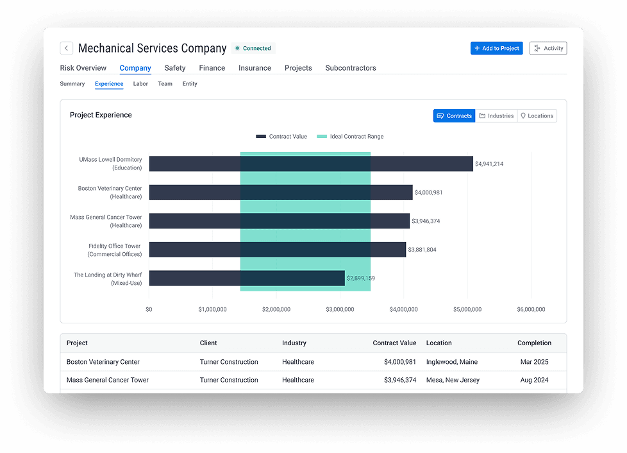The height and width of the screenshot is (453, 627).
Task: Sort table by Completion column header
Action: (534, 343)
